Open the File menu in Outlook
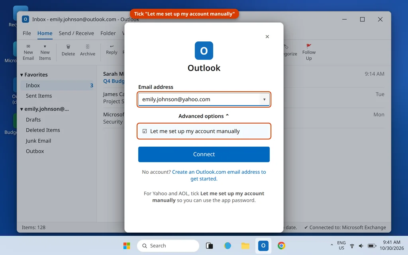The width and height of the screenshot is (408, 255). [27, 33]
